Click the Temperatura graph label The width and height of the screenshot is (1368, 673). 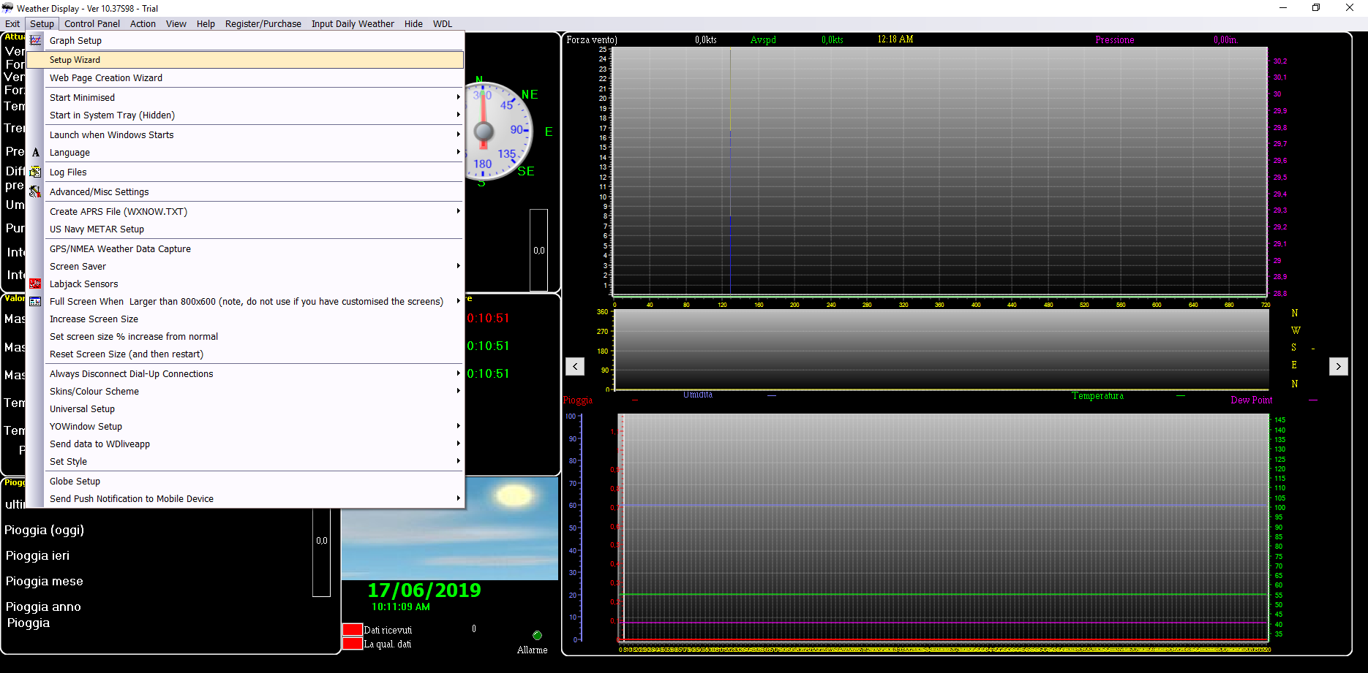pos(1097,396)
